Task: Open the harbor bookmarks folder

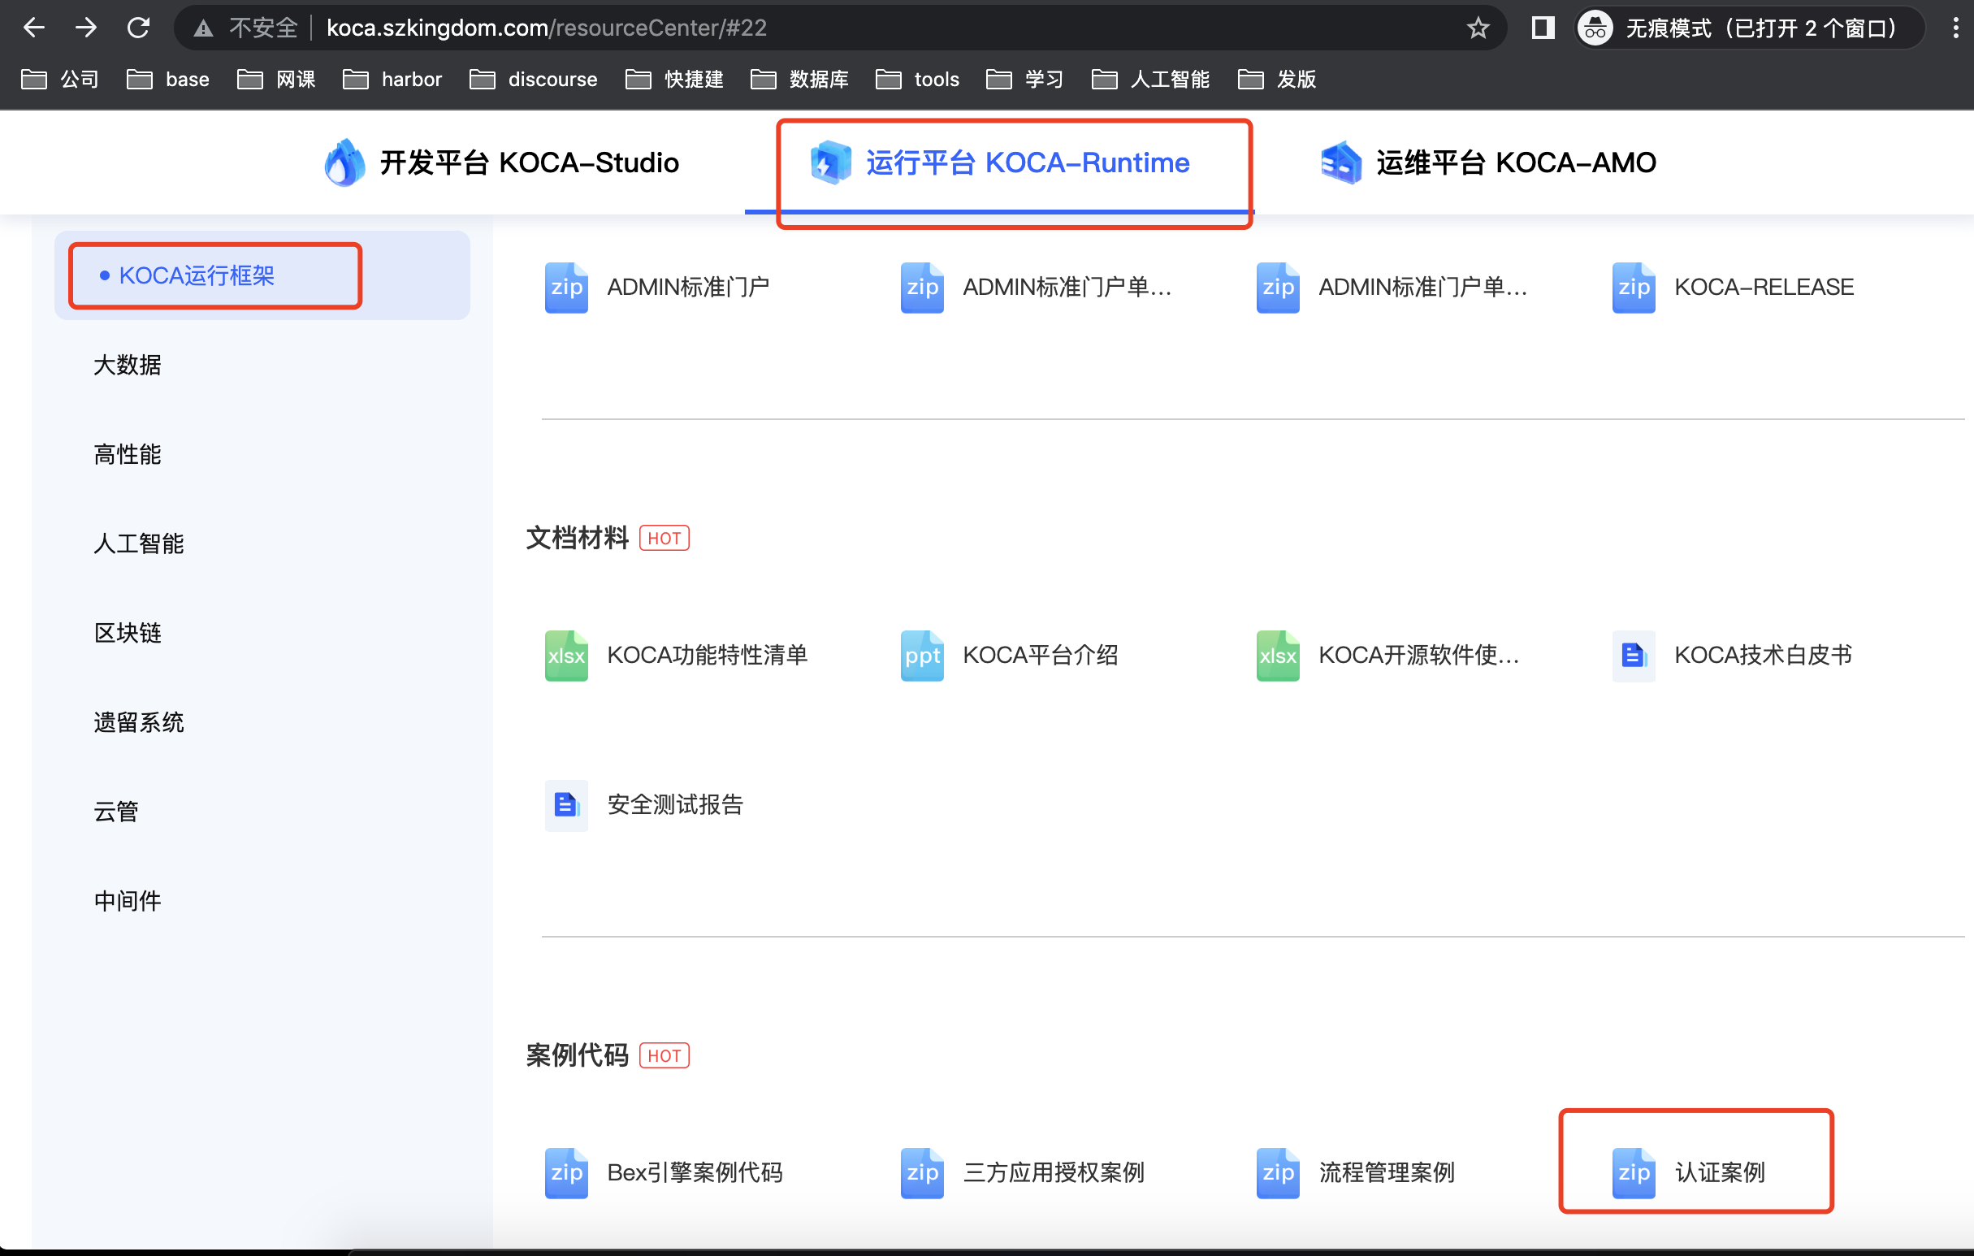Action: pyautogui.click(x=392, y=80)
